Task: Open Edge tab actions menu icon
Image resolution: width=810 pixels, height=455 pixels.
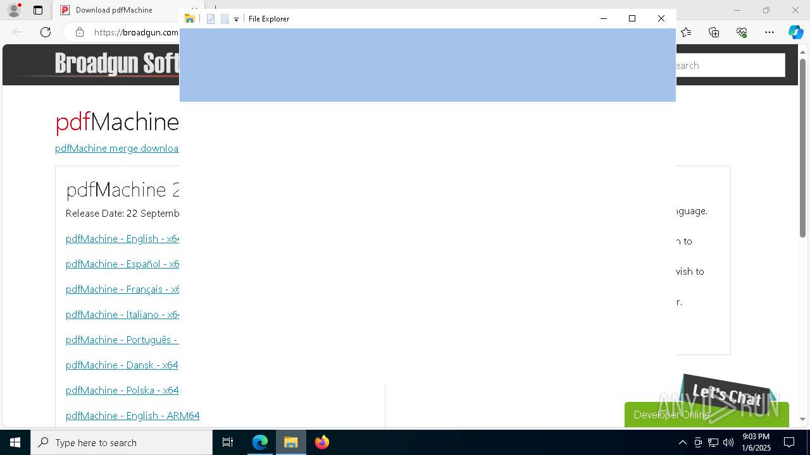Action: 38,10
